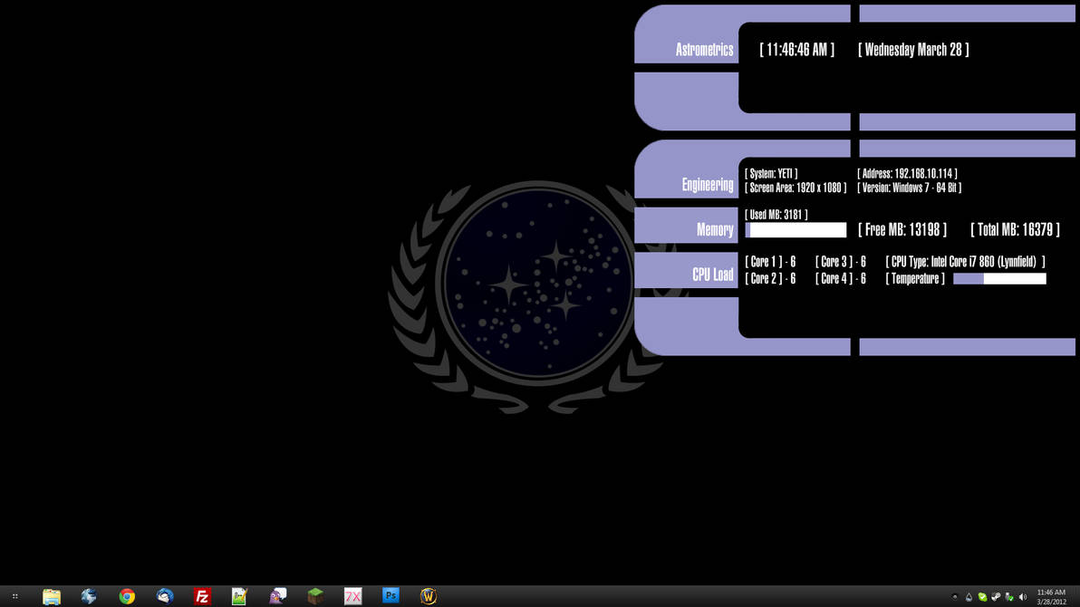
Task: Open the start menu dots button
Action: tap(14, 597)
